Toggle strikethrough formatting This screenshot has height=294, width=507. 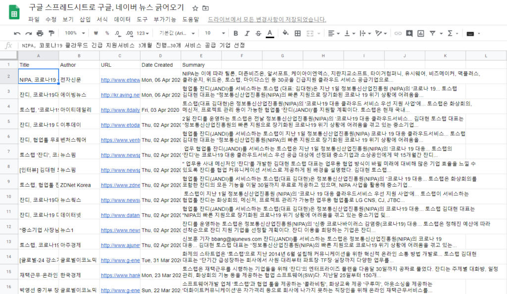point(258,33)
